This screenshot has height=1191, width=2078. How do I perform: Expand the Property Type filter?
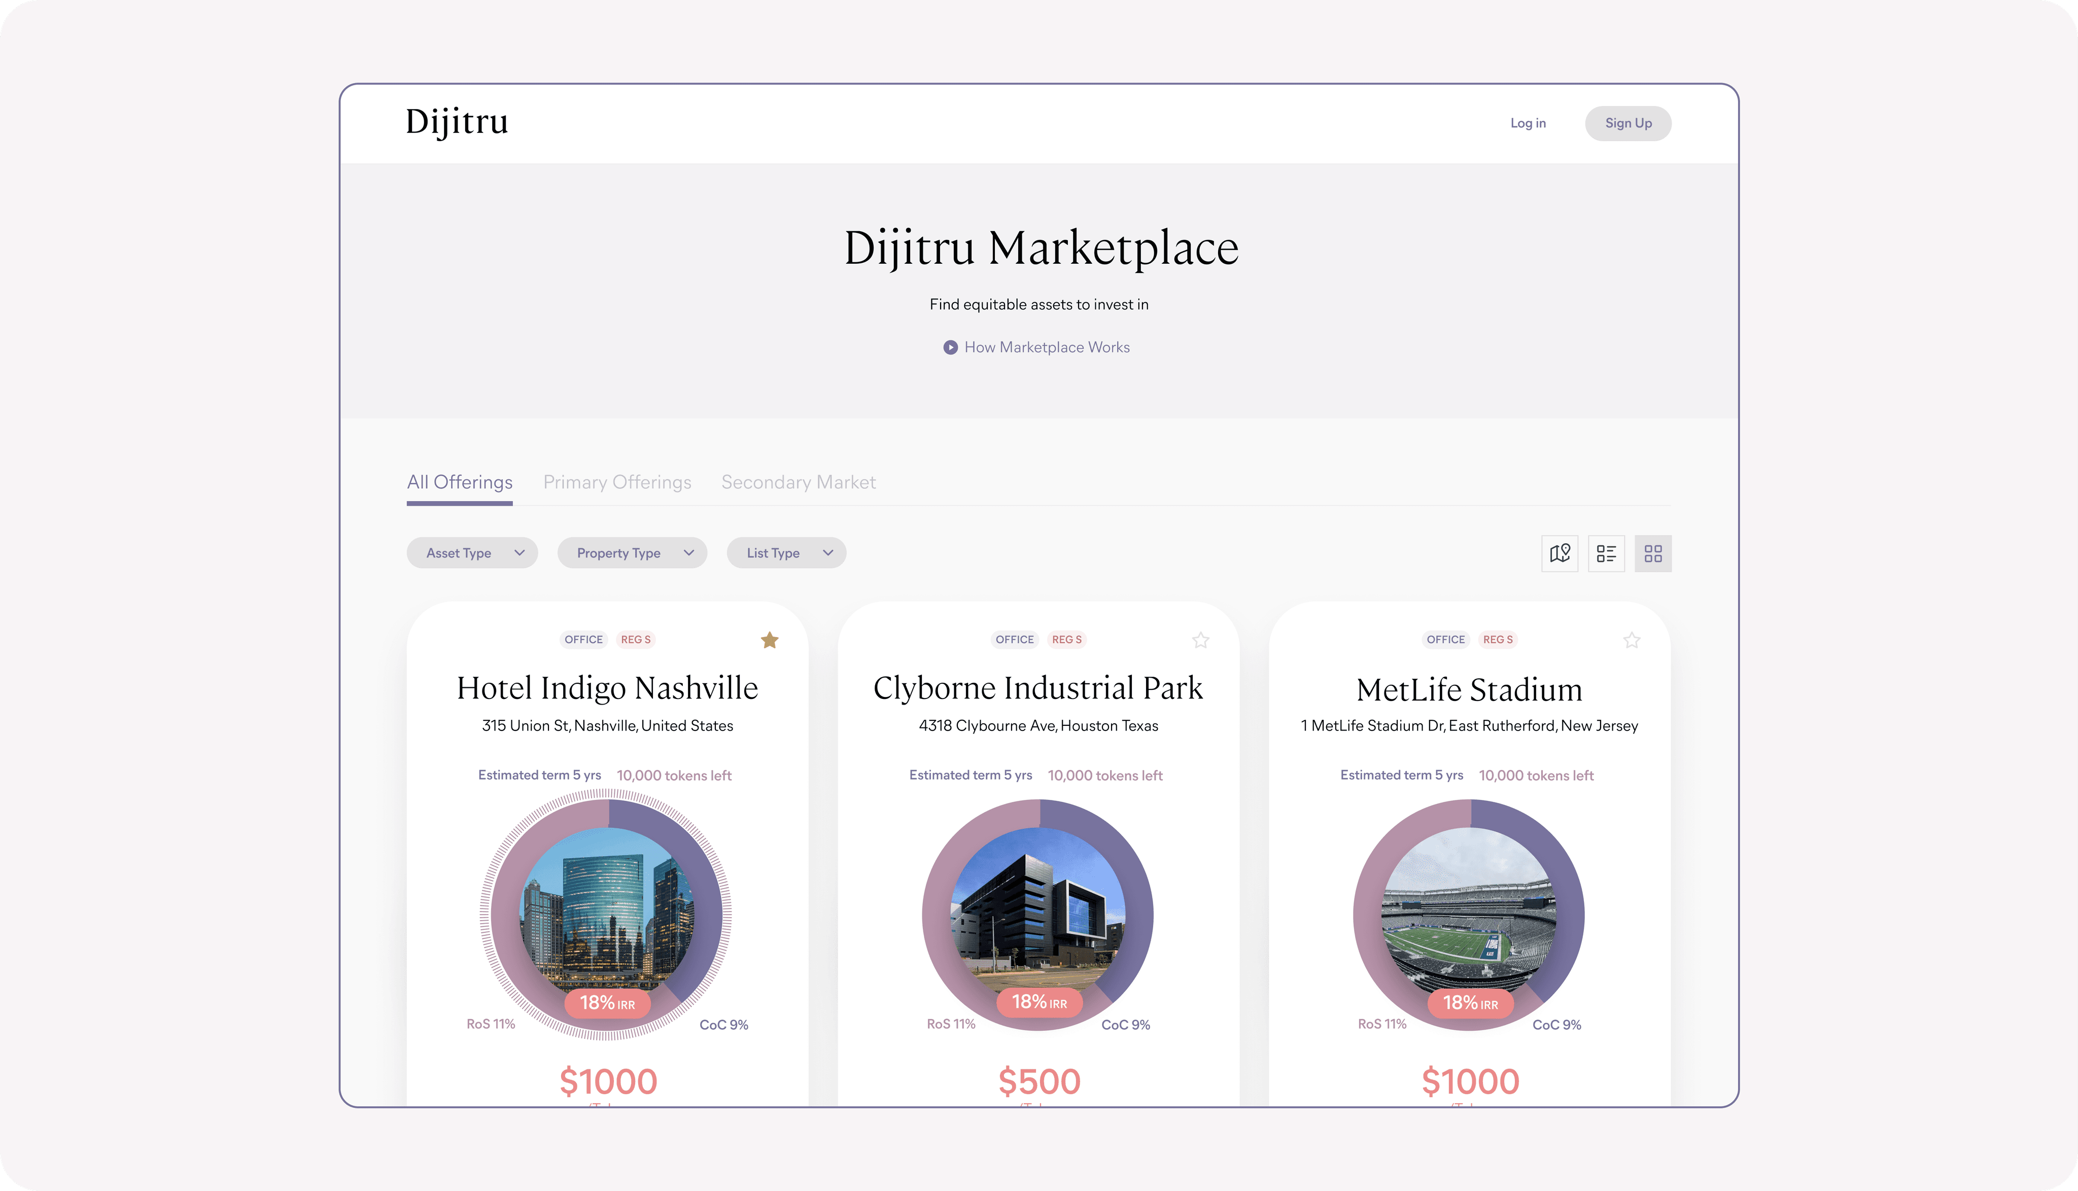click(632, 553)
